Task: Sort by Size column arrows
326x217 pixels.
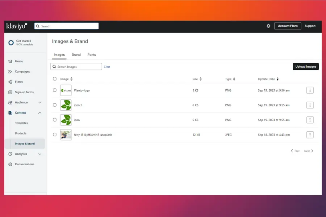Action: pyautogui.click(x=201, y=79)
